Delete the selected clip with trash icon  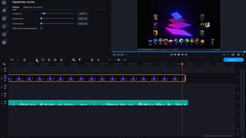pos(24,60)
